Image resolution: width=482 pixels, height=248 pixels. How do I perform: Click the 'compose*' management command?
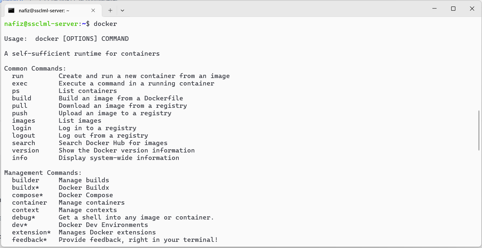click(28, 195)
